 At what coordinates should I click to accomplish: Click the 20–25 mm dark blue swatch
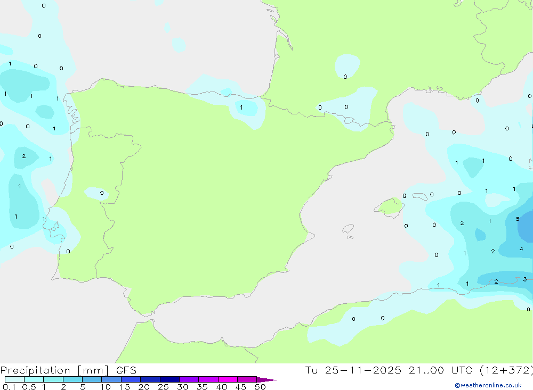(150, 379)
